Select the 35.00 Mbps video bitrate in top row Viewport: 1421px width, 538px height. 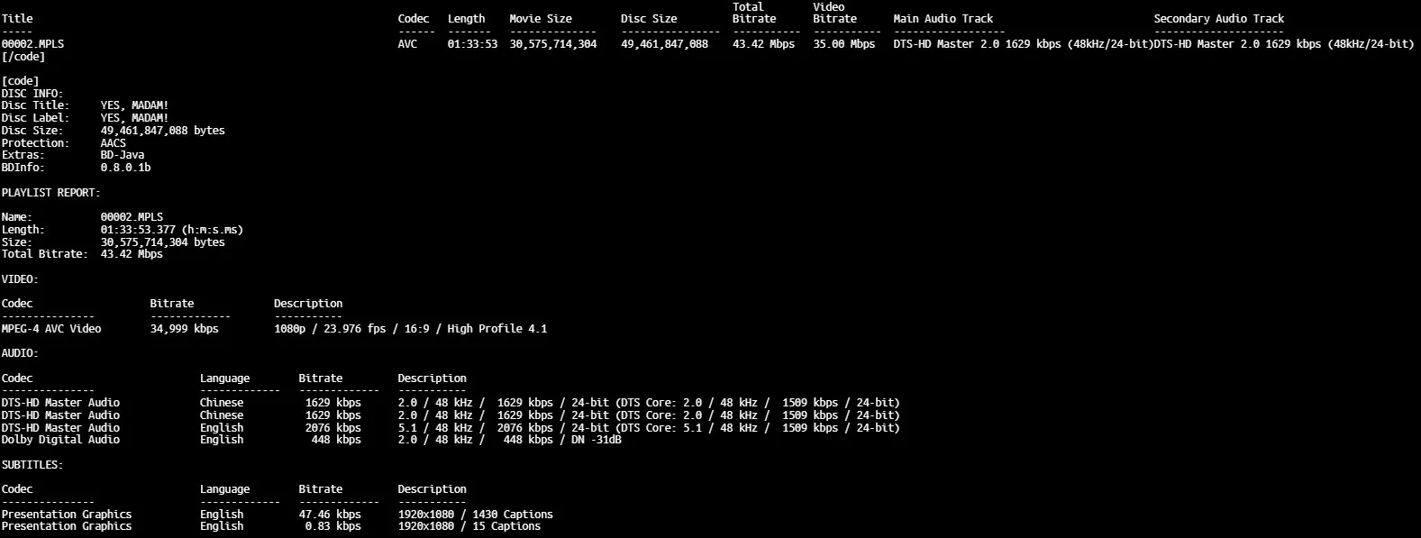(843, 44)
